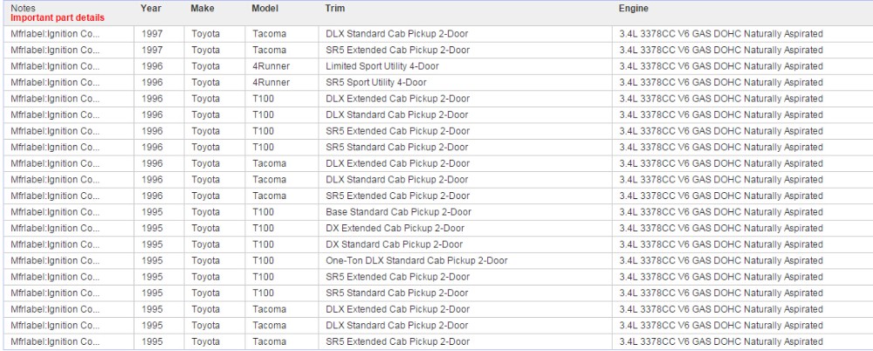Screen dimensions: 873x351
Task: Click the Notes column header
Action: 24,7
